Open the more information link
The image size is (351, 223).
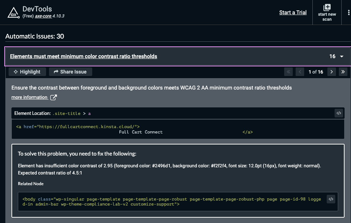coord(30,97)
